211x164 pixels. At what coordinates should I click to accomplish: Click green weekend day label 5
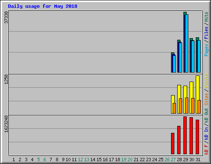click(x=38, y=159)
